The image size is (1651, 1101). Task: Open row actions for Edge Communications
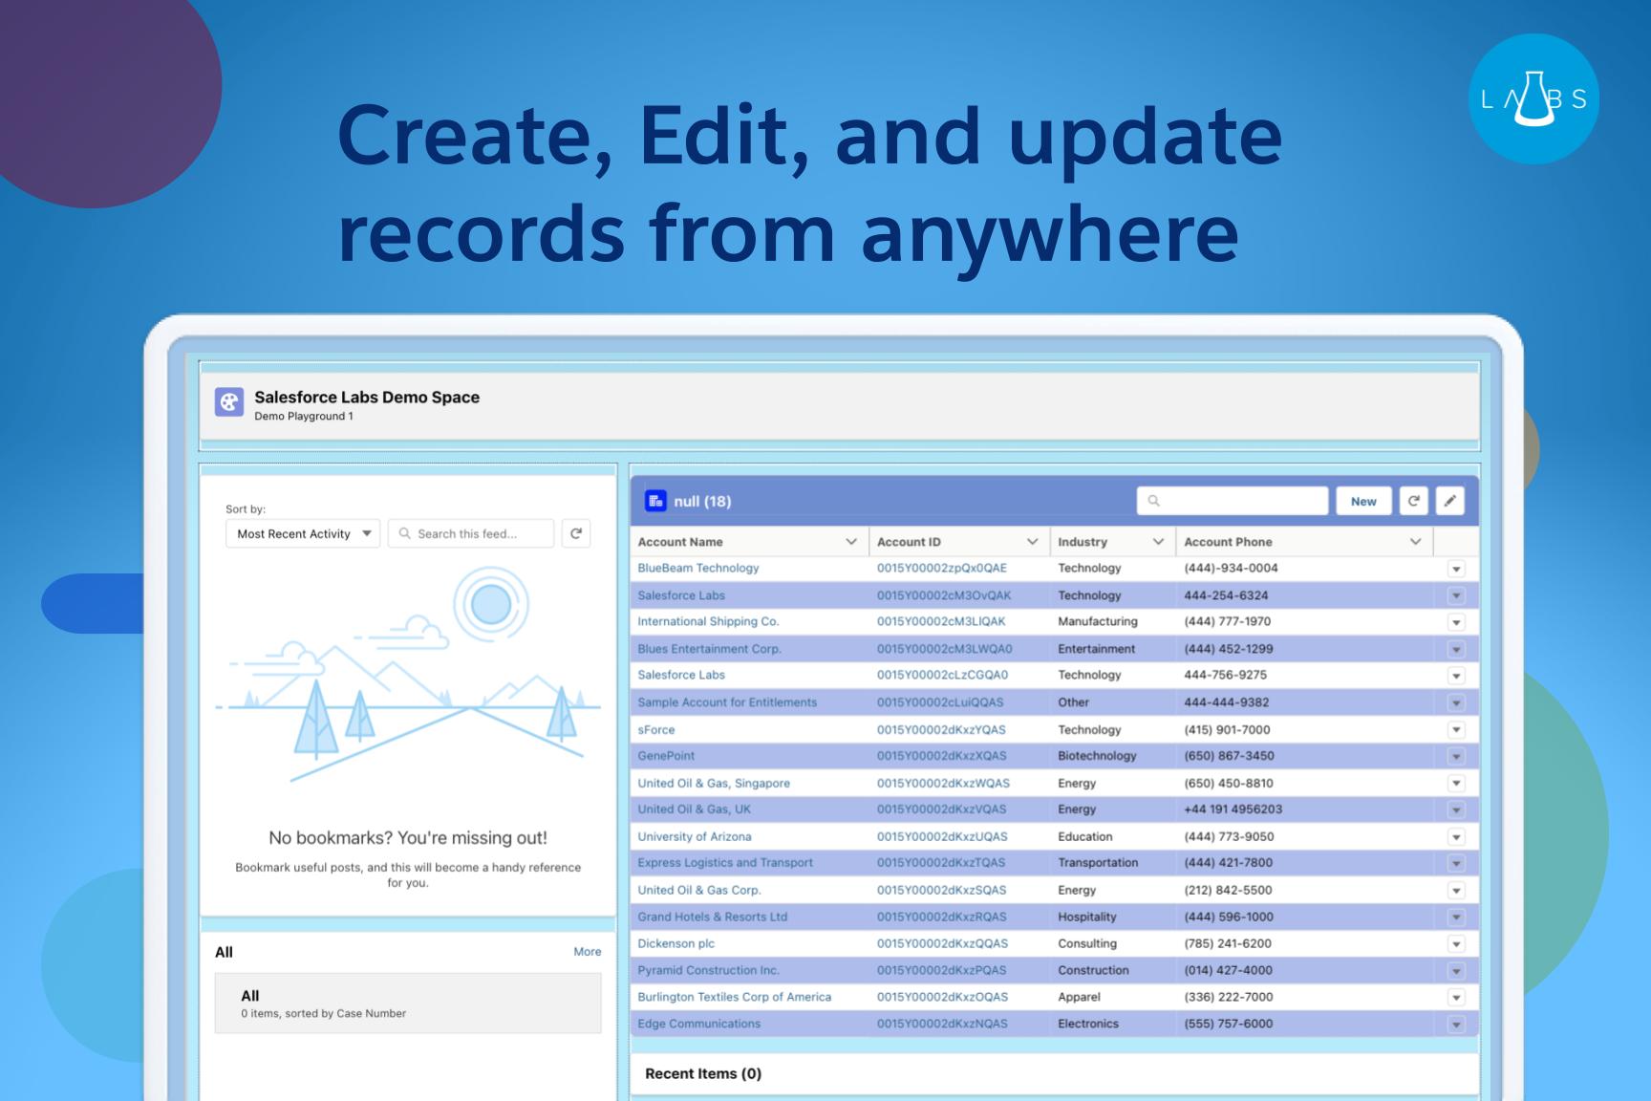point(1455,1025)
